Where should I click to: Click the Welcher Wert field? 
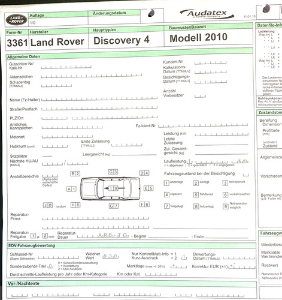[111, 256]
